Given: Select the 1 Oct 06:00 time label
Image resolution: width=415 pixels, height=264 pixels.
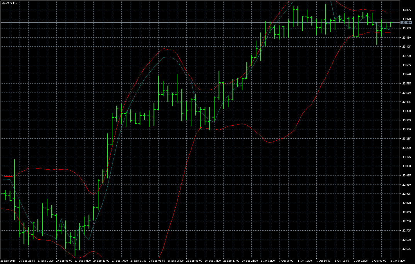Looking at the screenshot, I should pyautogui.click(x=286, y=261).
